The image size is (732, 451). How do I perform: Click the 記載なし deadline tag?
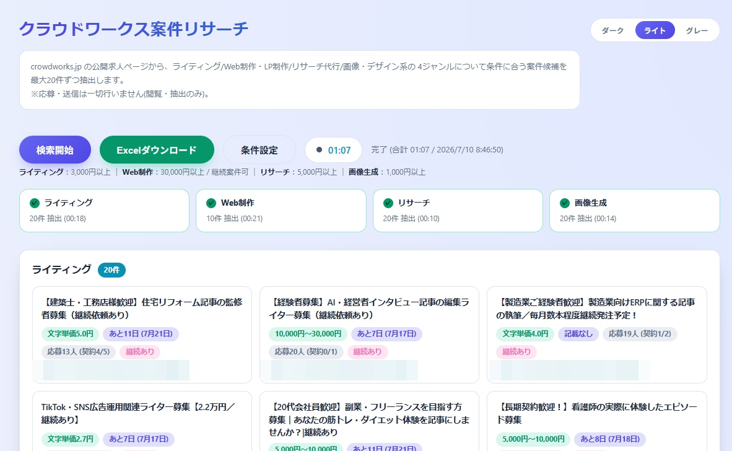tap(578, 334)
